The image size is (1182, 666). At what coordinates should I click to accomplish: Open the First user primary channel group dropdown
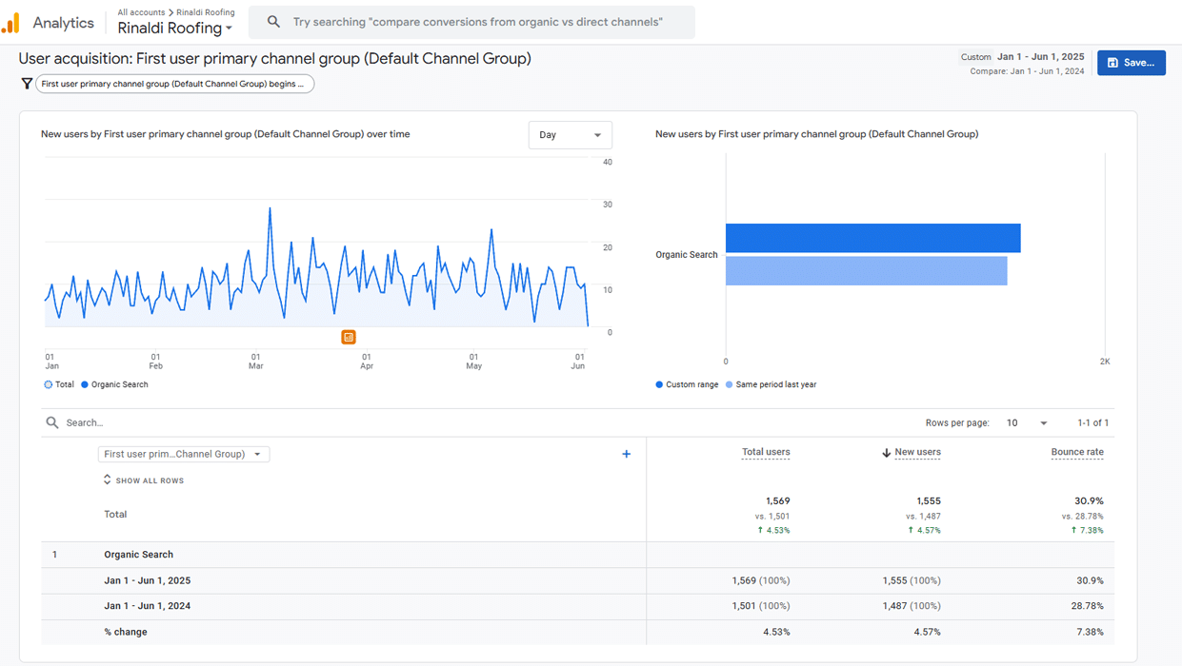tap(183, 454)
